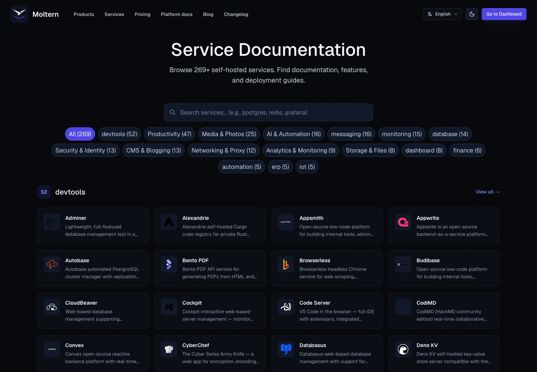Filter by Storage & Files (8)
This screenshot has height=372, width=537.
click(370, 150)
